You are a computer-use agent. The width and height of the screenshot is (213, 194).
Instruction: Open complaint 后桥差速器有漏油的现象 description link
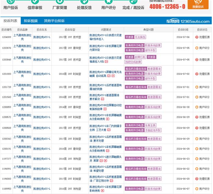[105, 87]
